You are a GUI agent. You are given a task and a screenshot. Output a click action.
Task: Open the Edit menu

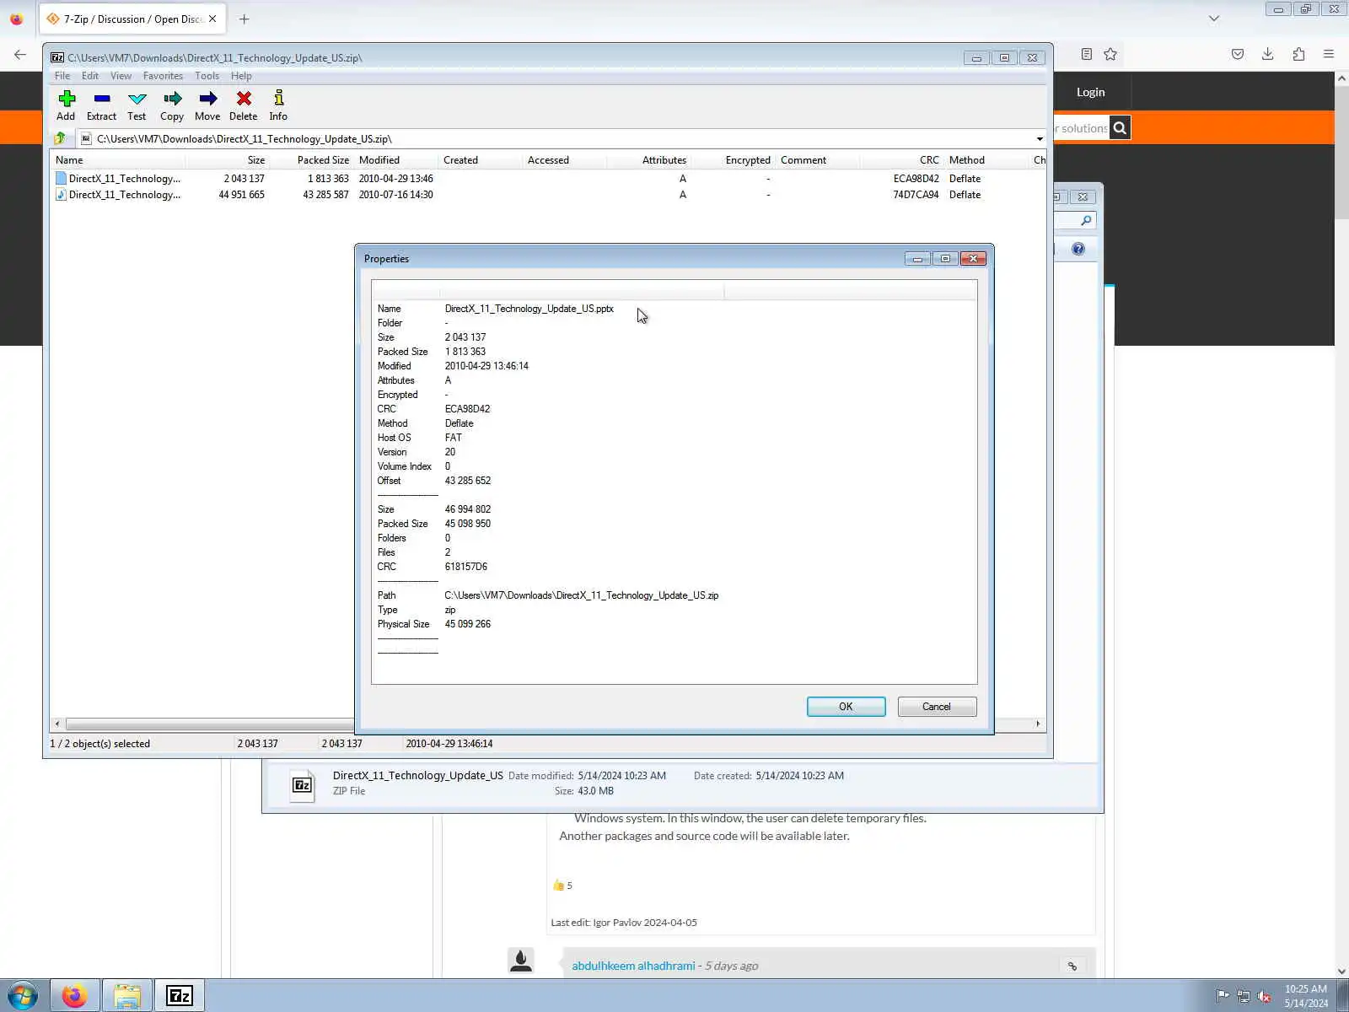point(90,76)
